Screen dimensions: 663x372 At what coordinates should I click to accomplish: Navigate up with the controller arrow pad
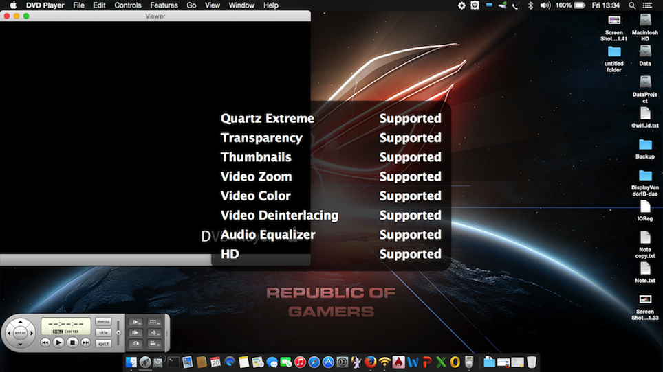tap(21, 322)
